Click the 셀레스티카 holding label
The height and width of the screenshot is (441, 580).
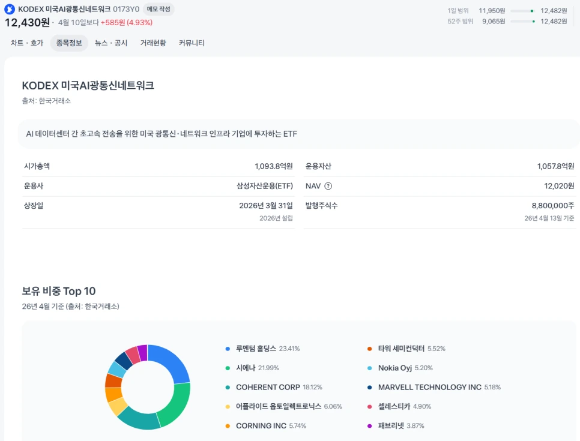point(394,406)
